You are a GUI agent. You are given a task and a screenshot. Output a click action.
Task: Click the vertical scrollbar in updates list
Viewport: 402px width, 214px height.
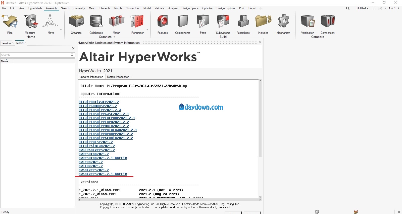point(260,119)
